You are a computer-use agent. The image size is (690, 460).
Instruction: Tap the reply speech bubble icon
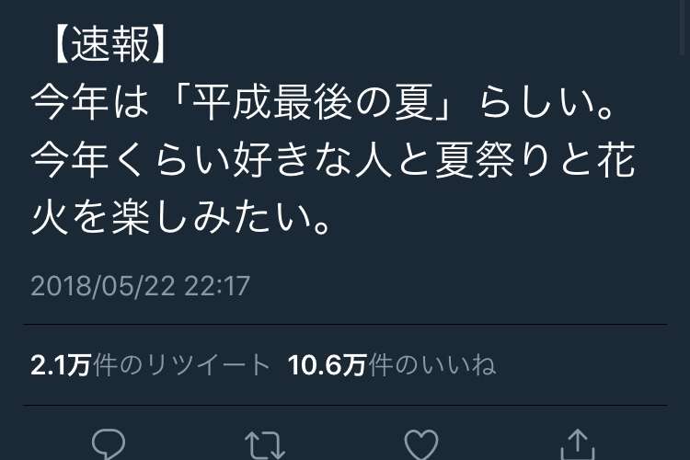point(109,444)
